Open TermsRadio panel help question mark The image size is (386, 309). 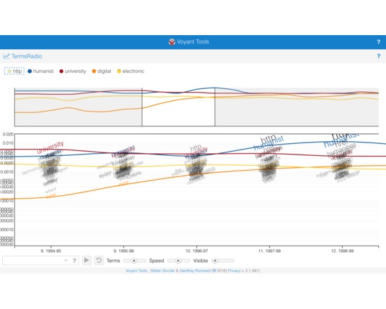coord(378,56)
